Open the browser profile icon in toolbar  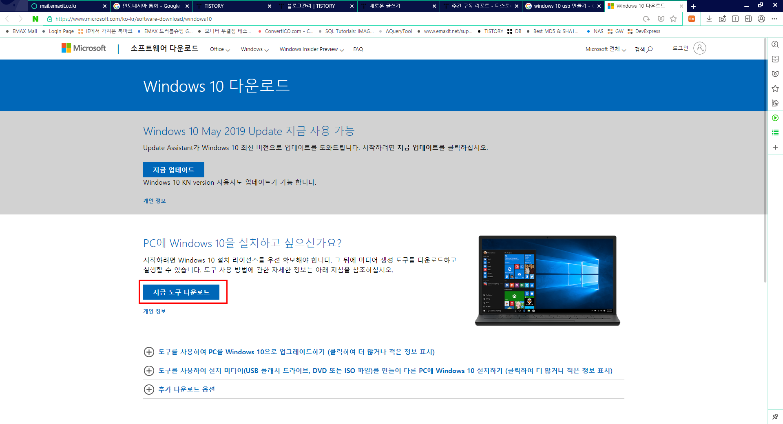click(761, 19)
